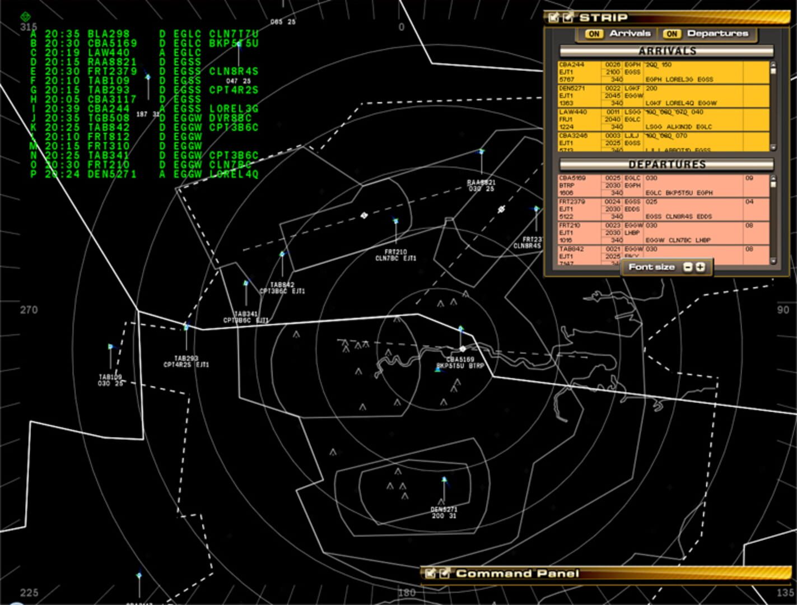
Task: Click the left checkbox icon on STRIP title bar
Action: pos(553,17)
